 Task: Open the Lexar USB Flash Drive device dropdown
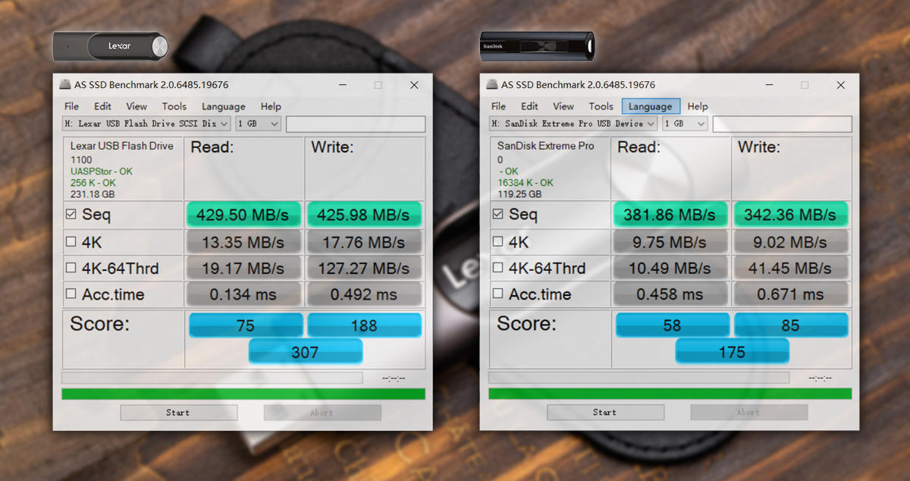pos(146,123)
